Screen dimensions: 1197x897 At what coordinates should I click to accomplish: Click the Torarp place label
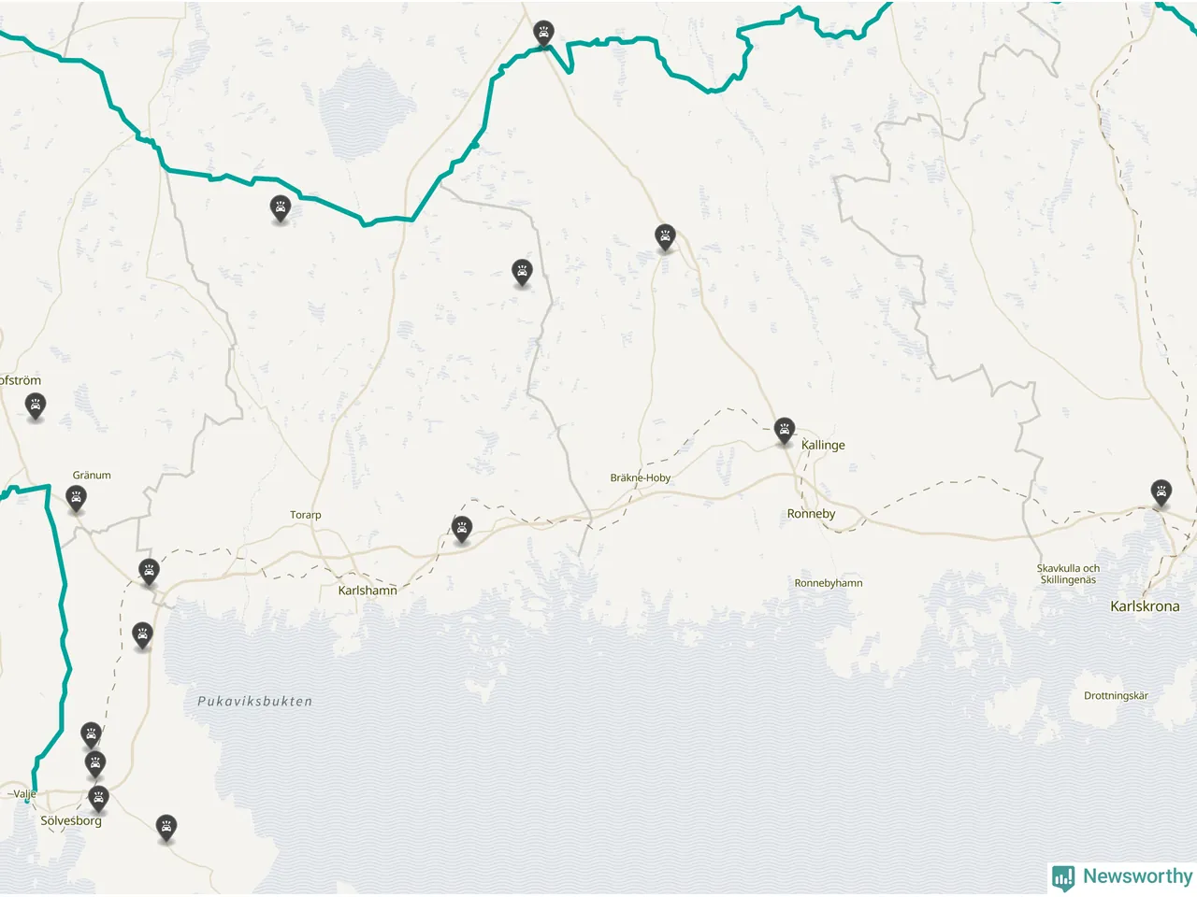click(306, 515)
